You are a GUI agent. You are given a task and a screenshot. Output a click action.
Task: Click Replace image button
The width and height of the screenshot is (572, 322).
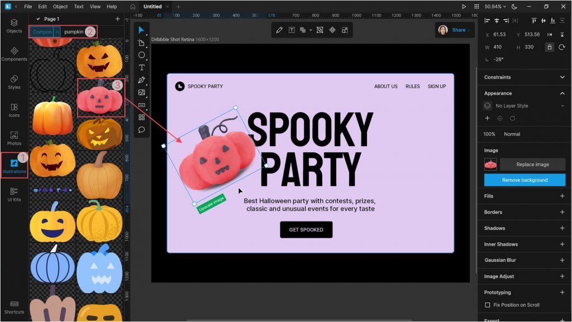tap(532, 164)
